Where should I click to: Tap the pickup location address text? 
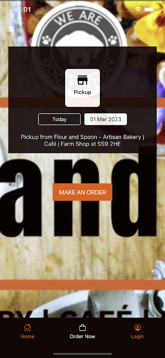82,141
